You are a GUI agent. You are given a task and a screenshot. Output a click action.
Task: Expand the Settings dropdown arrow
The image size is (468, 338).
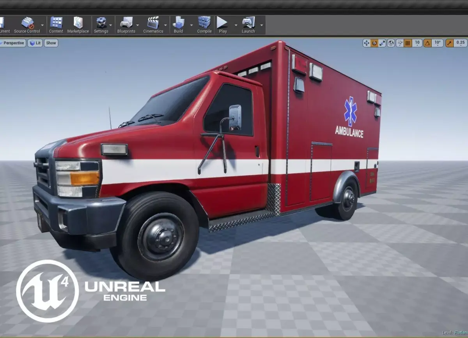point(112,25)
